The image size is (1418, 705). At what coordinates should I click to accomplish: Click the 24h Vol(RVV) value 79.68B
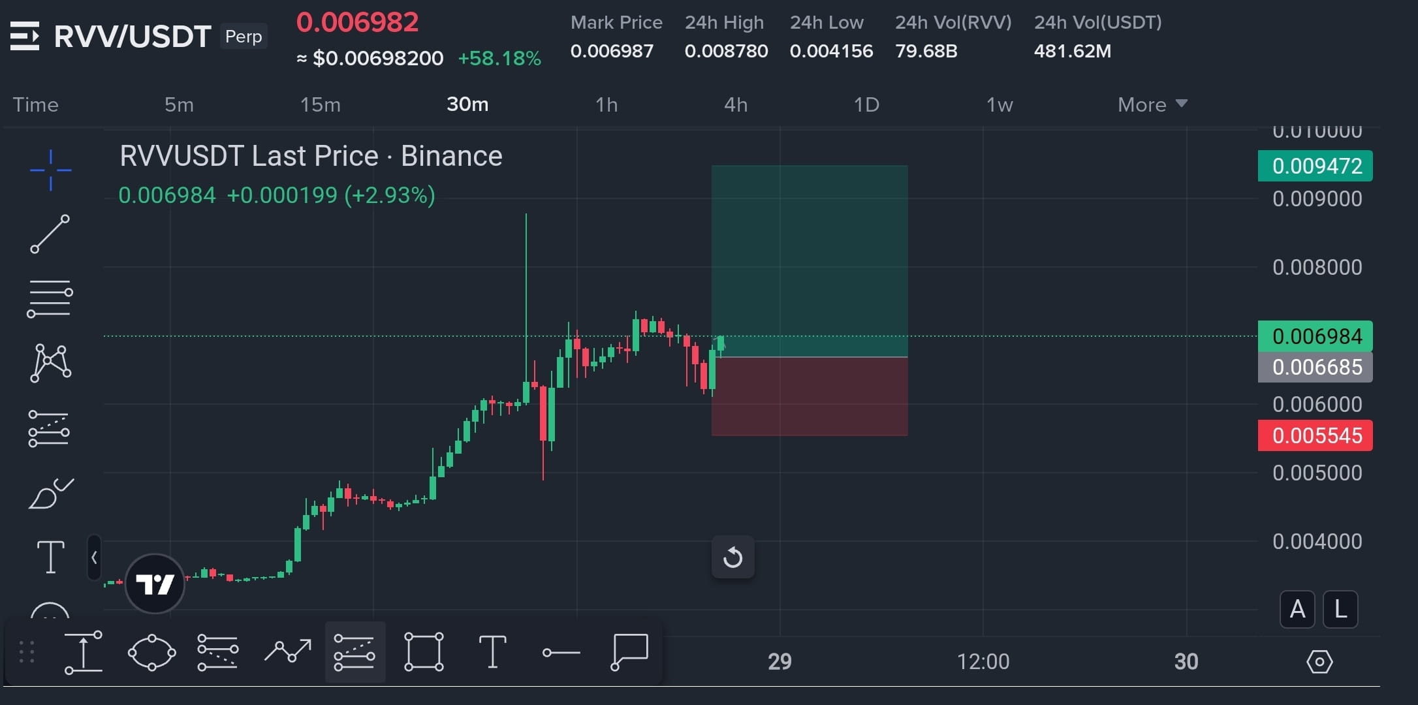926,51
